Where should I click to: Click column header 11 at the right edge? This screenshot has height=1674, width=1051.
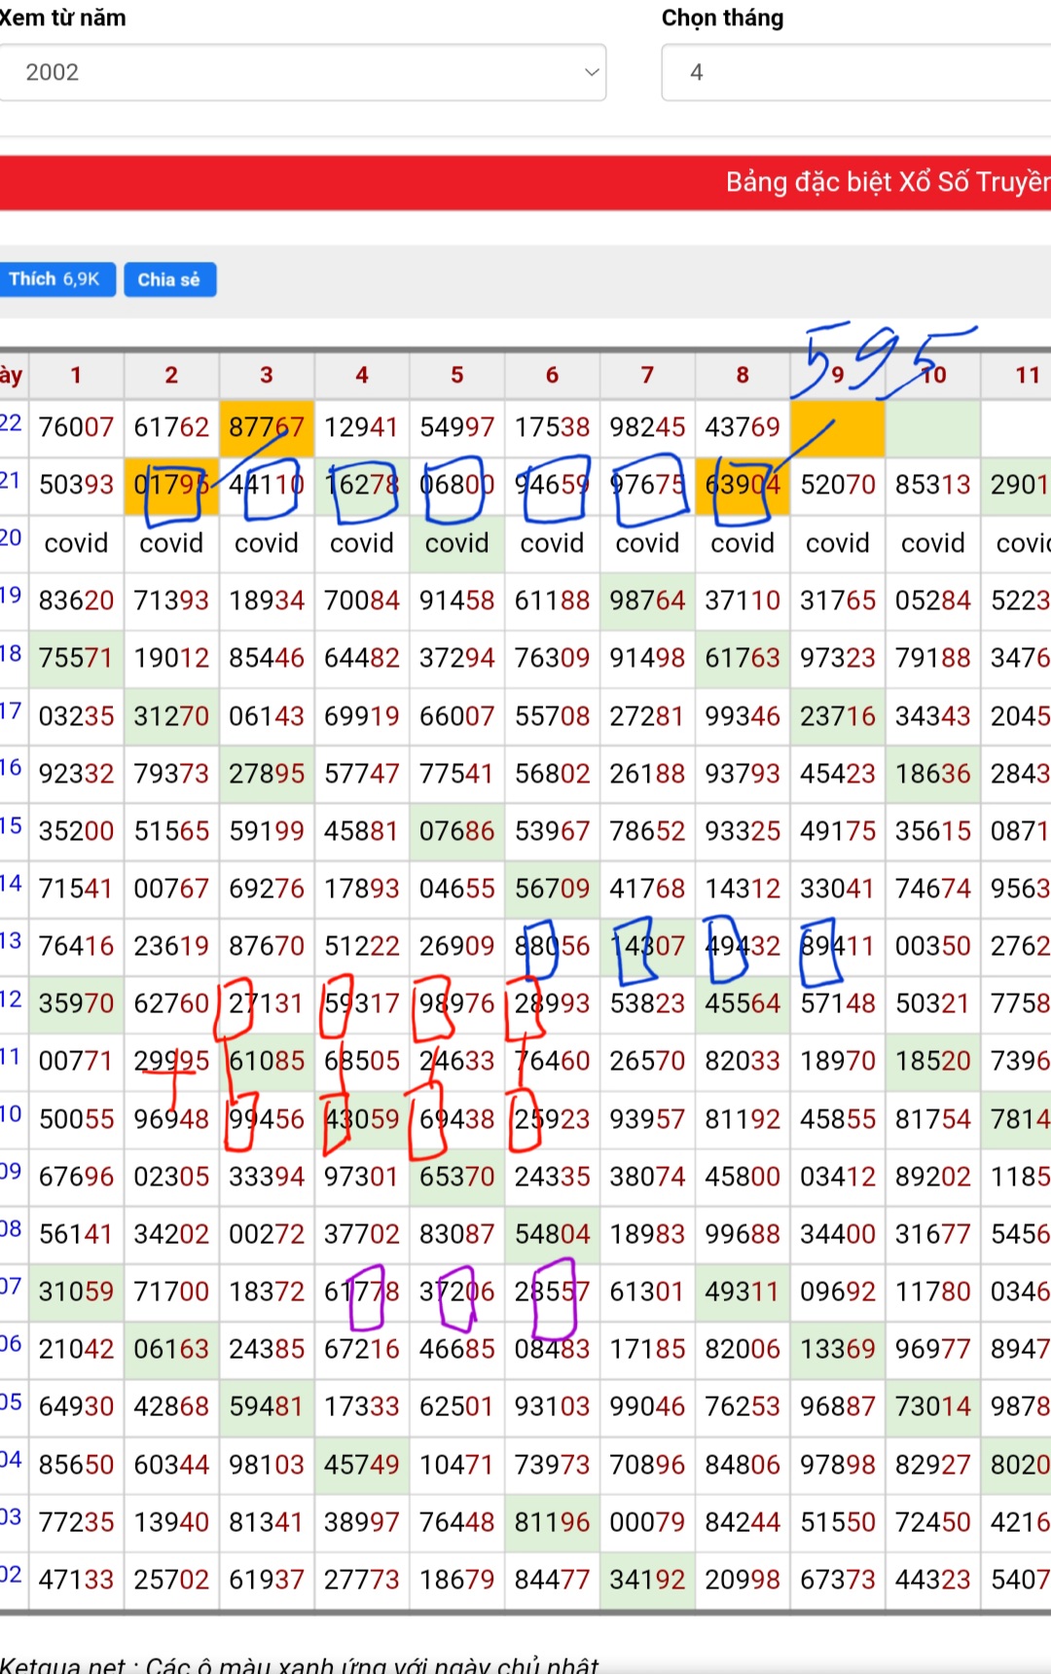pyautogui.click(x=1026, y=376)
